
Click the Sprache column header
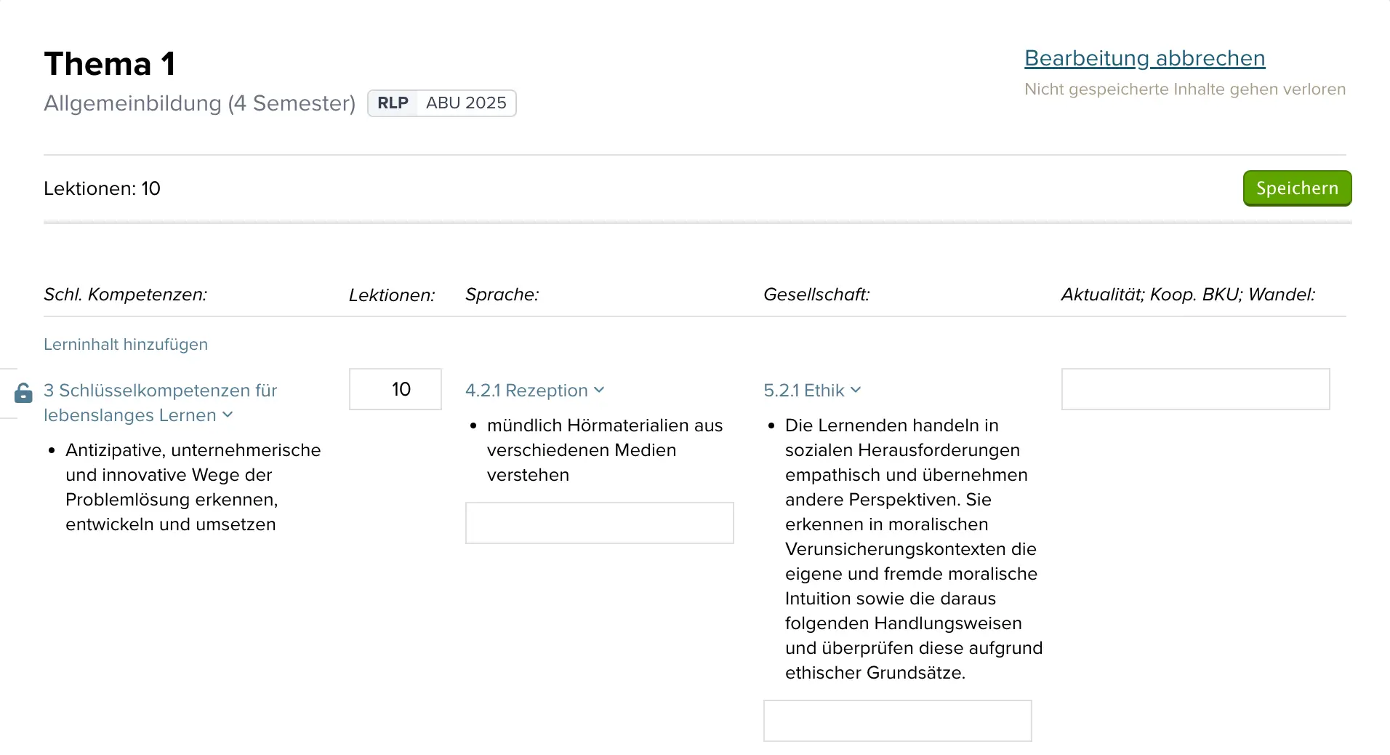click(502, 295)
